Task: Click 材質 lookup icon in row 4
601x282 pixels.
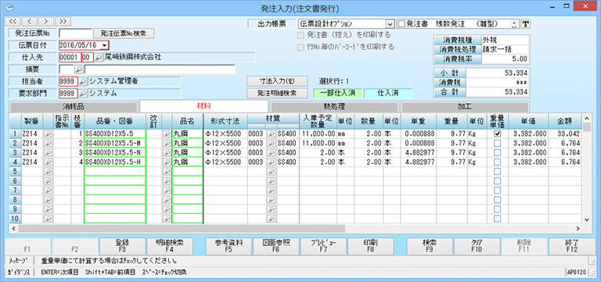Action: [272, 162]
